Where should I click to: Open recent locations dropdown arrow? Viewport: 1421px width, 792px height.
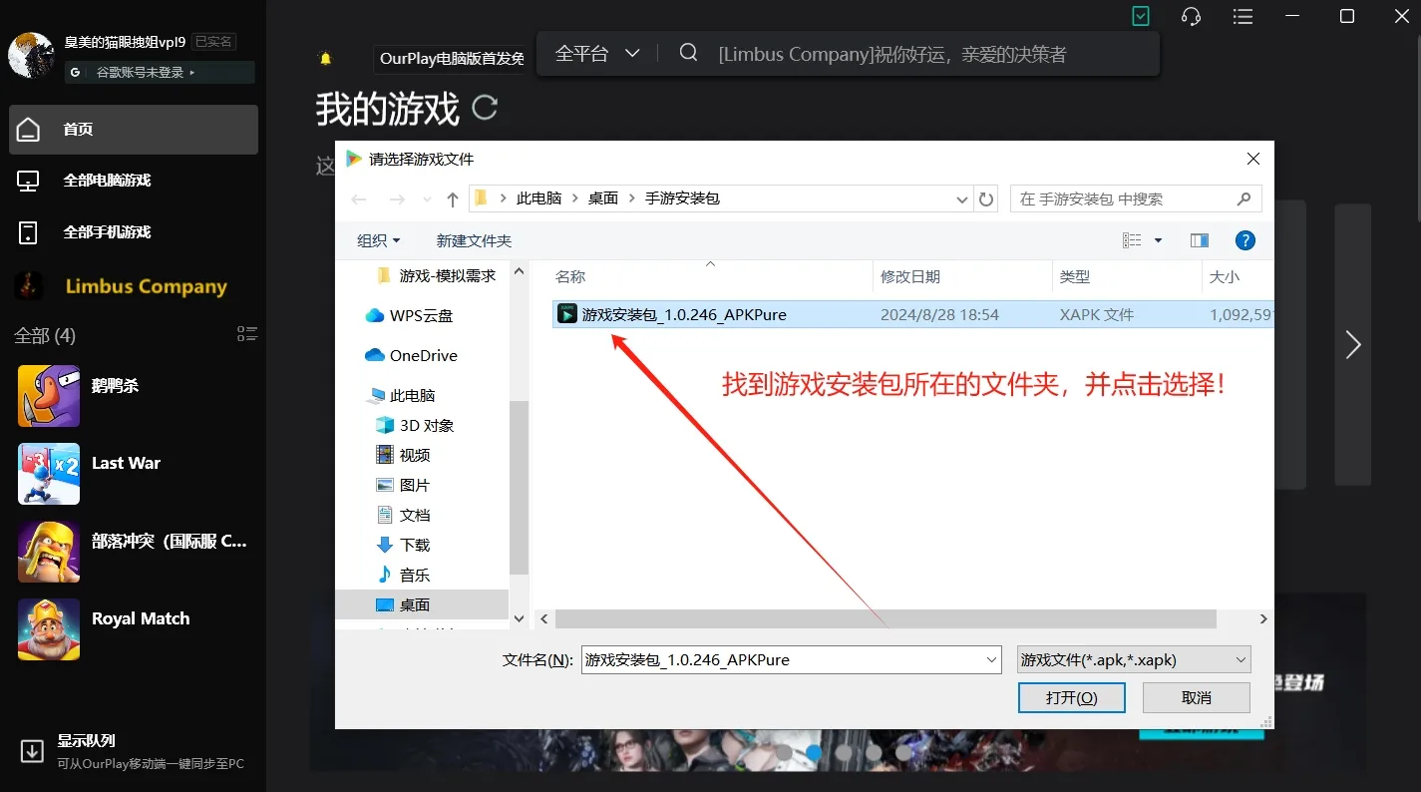[427, 199]
